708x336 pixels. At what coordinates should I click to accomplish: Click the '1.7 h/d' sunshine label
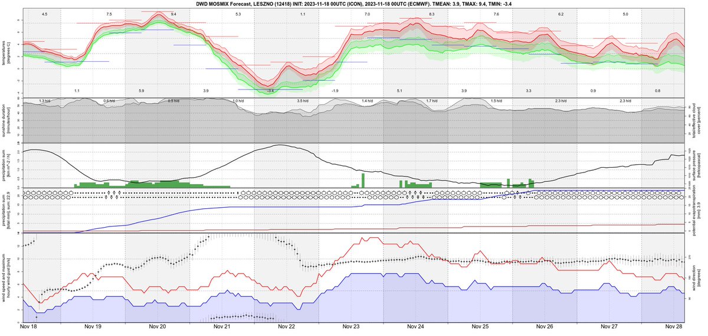(432, 101)
